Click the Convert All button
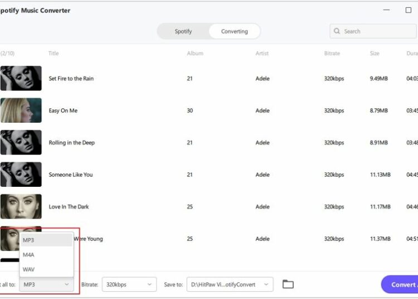 (400, 284)
